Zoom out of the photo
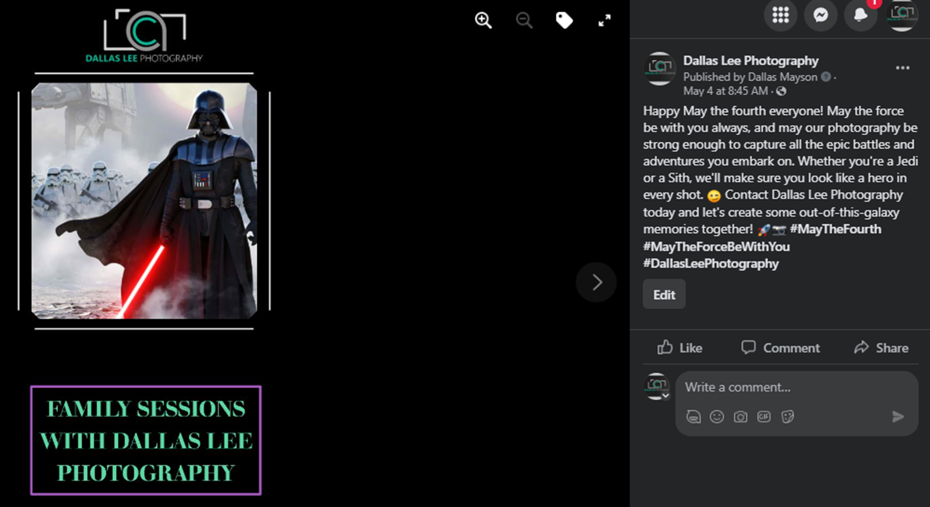 [x=524, y=20]
